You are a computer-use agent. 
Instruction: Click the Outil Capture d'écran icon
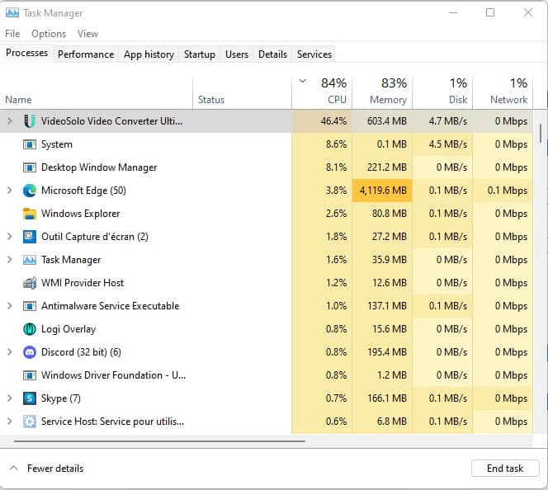[x=30, y=237]
